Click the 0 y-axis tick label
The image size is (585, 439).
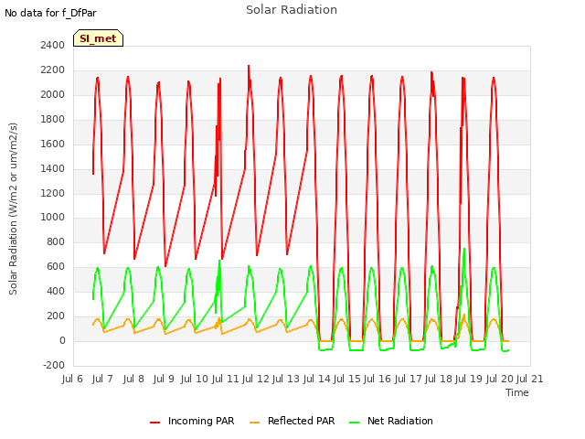62,341
